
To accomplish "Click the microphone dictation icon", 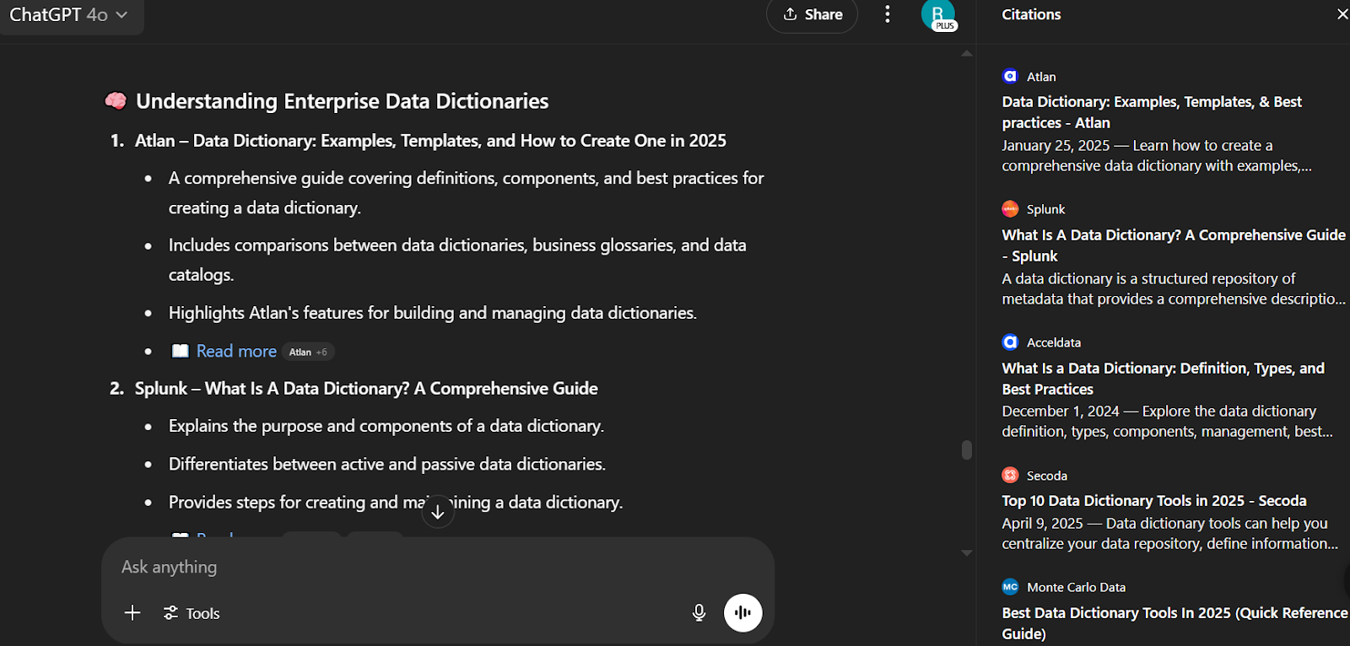I will click(699, 613).
